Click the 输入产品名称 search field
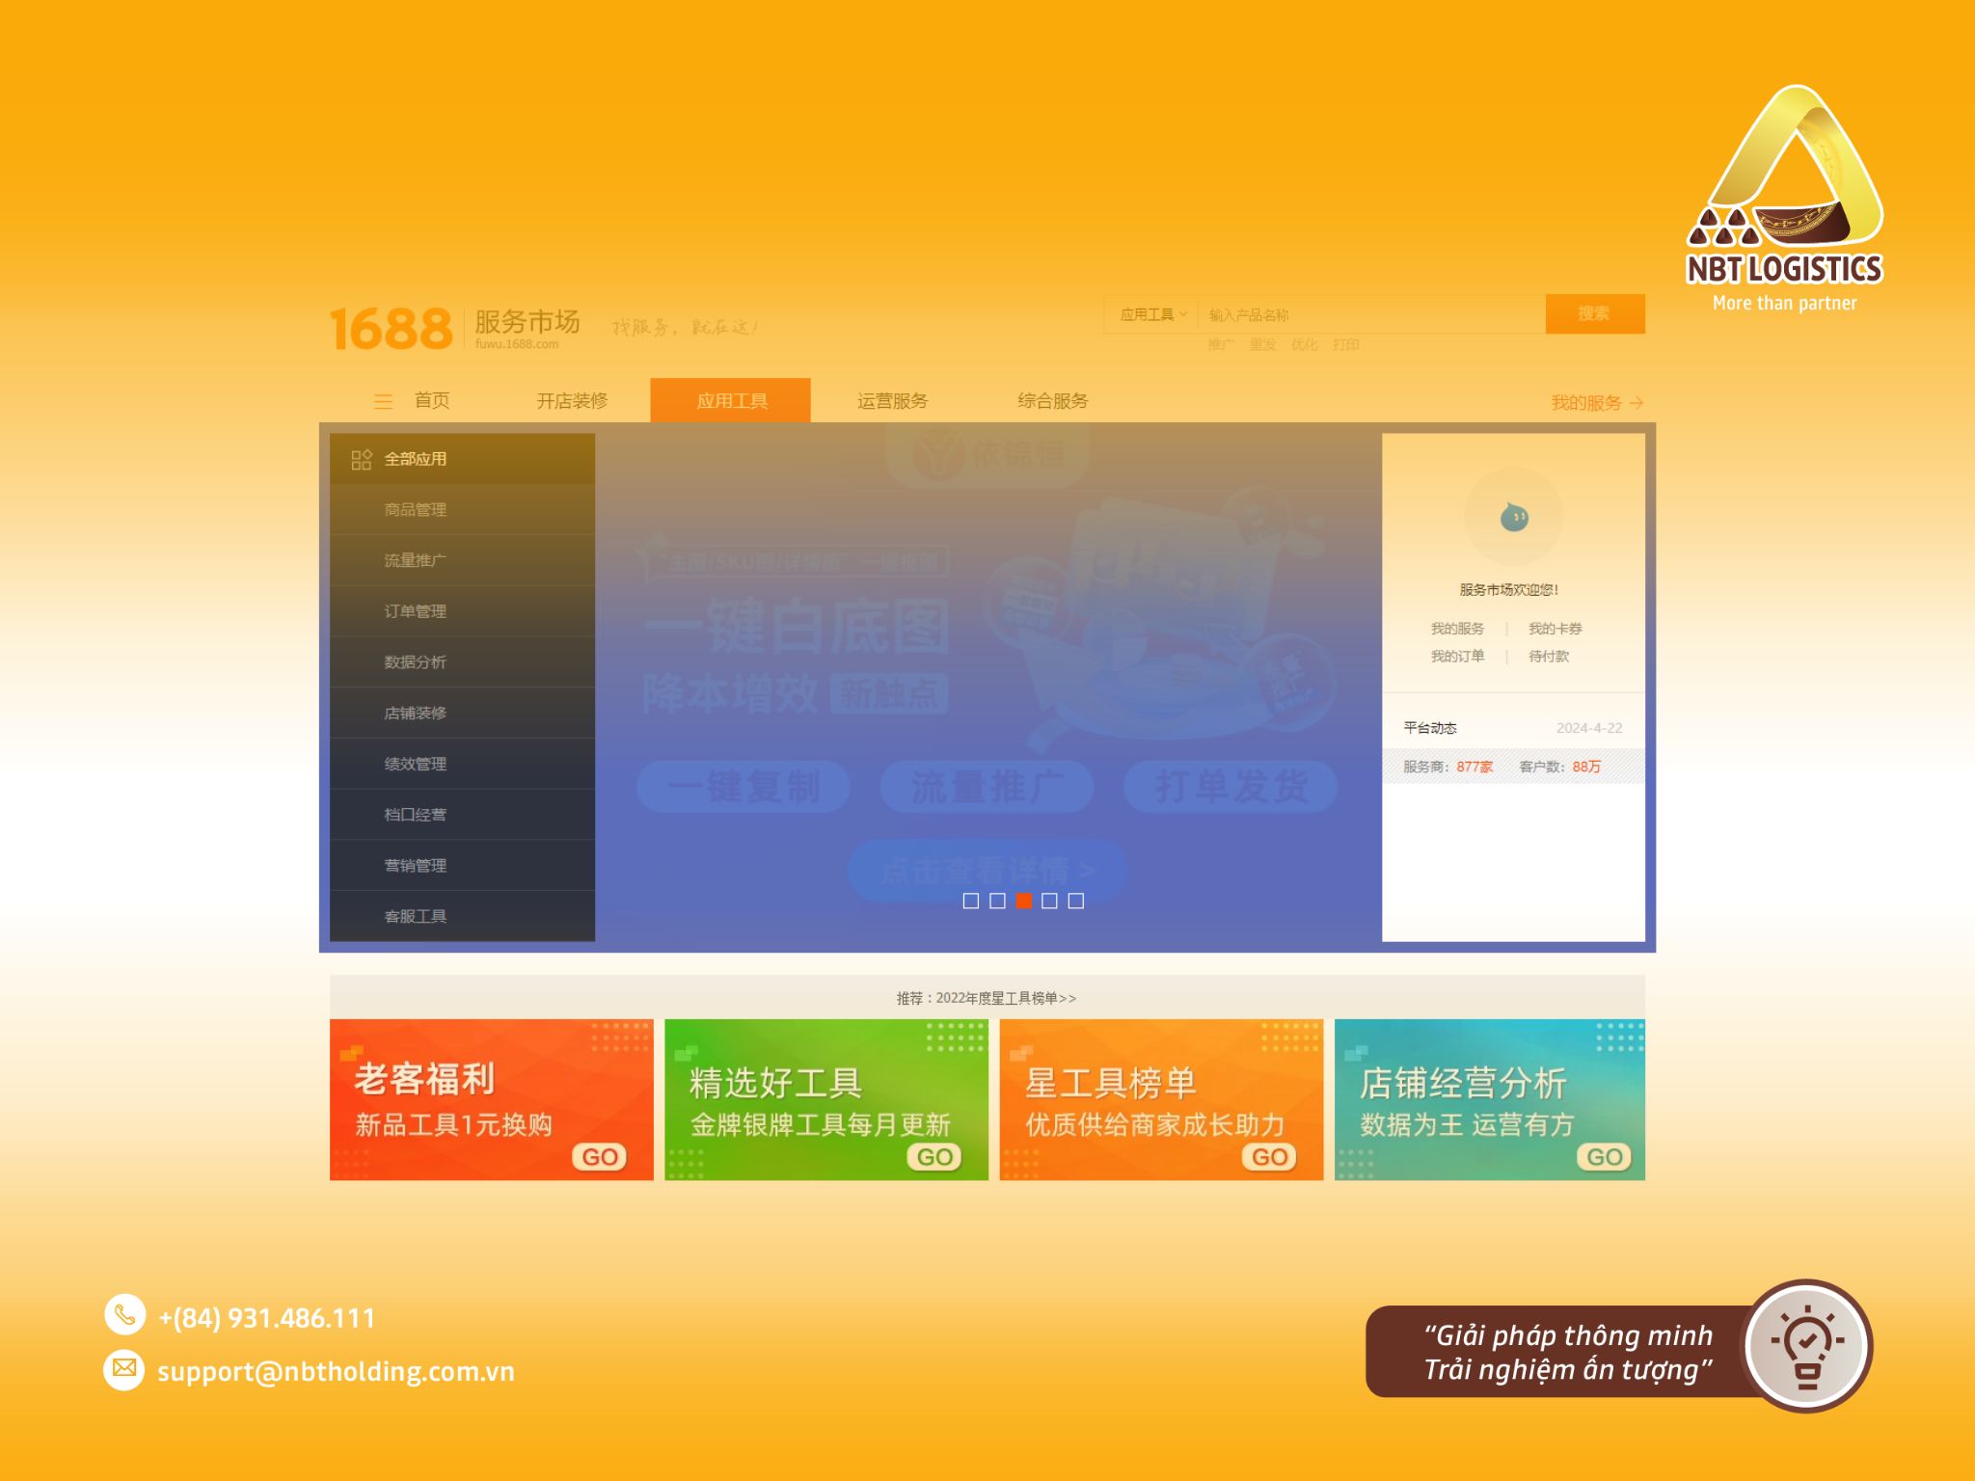 coord(1371,315)
